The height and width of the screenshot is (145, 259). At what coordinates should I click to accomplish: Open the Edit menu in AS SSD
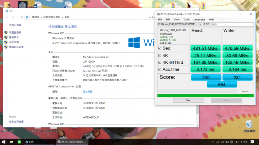168,20
